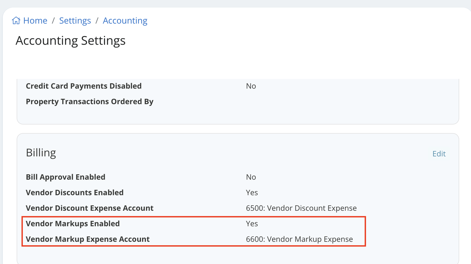Select the Accounting breadcrumb link
Screen dimensions: 471x264
click(x=125, y=20)
